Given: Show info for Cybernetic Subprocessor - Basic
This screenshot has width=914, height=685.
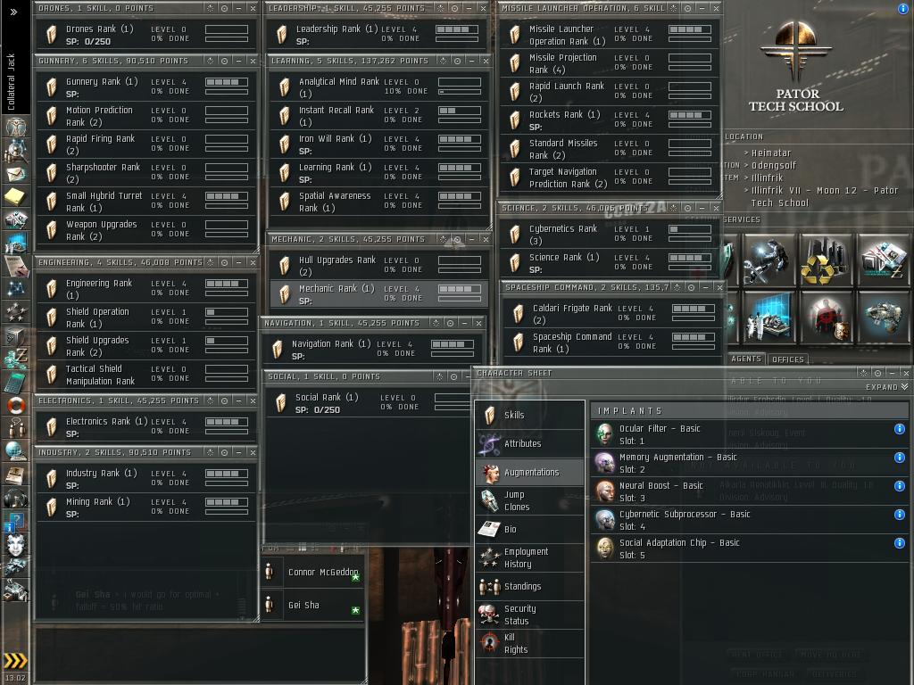Looking at the screenshot, I should (x=900, y=515).
